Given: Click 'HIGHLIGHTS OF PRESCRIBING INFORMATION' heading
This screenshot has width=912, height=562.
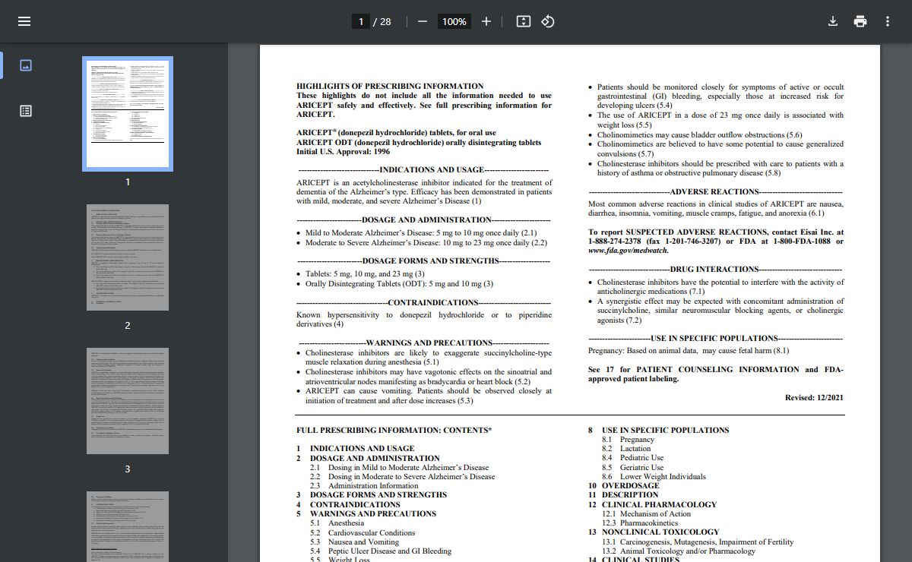Looking at the screenshot, I should point(390,87).
